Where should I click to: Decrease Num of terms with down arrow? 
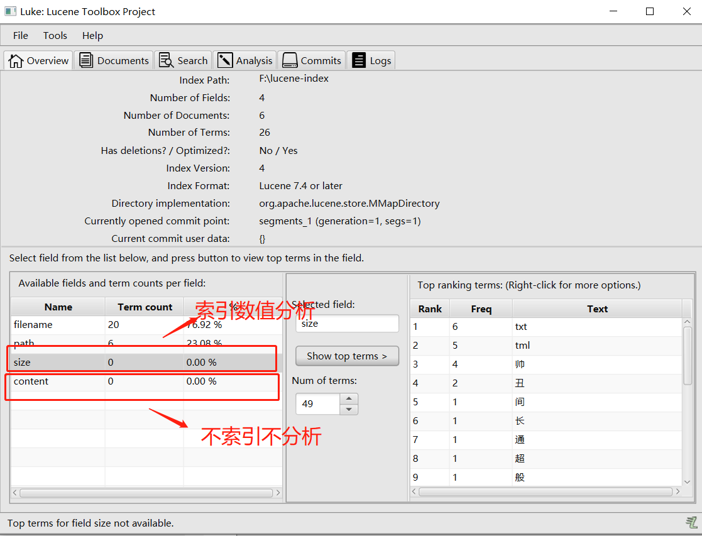(x=349, y=409)
